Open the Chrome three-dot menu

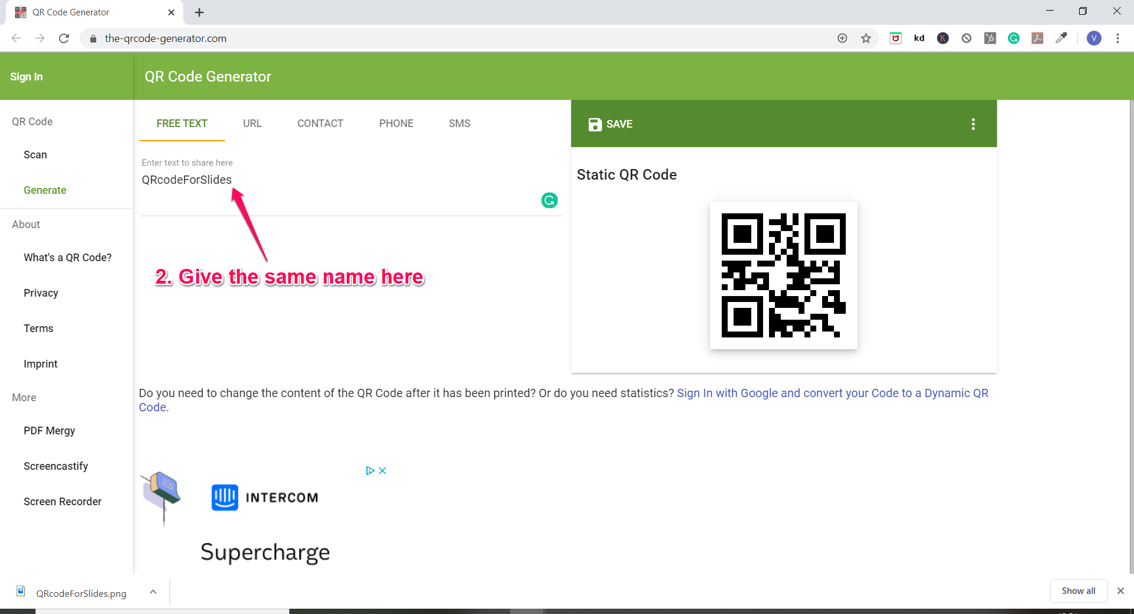(x=1117, y=38)
